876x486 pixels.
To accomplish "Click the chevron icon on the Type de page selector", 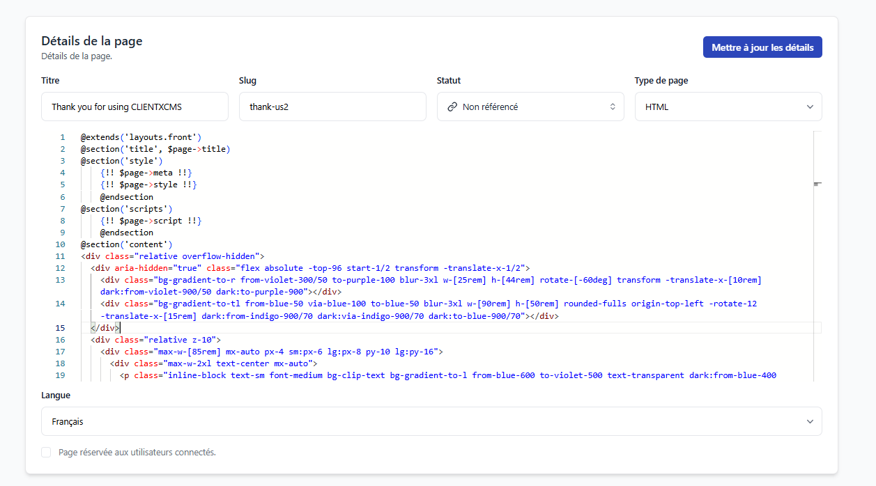I will click(x=810, y=106).
